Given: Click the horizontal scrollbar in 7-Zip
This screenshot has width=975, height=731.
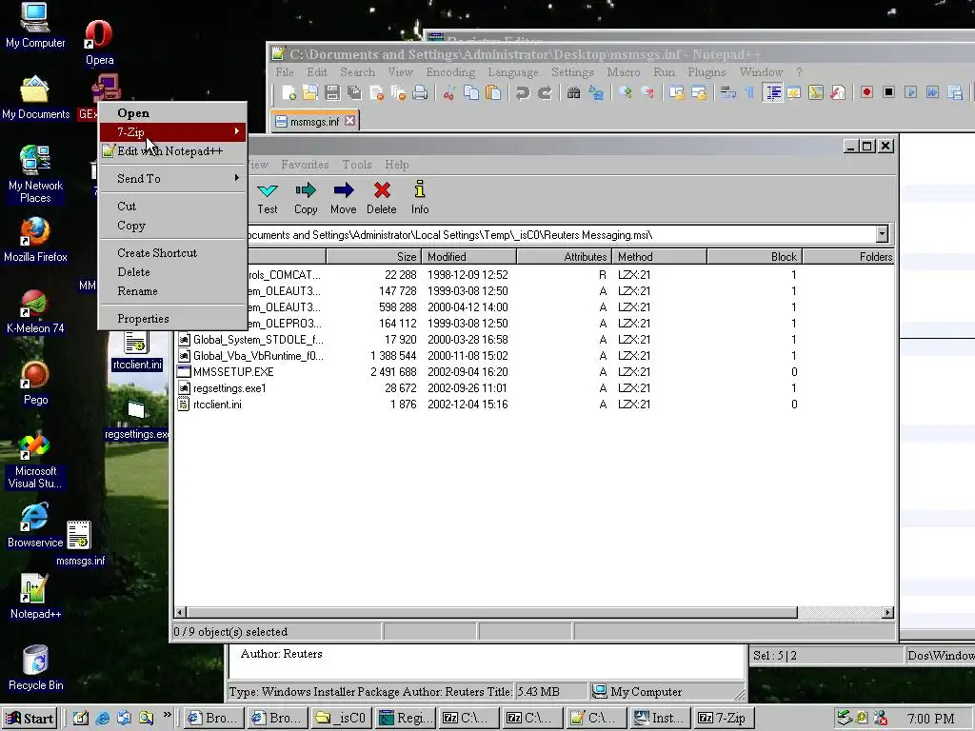Looking at the screenshot, I should point(491,613).
